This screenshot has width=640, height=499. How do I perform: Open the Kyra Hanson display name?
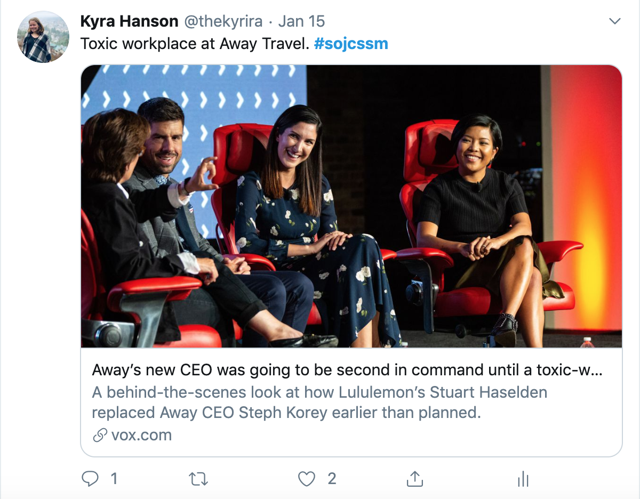point(130,22)
